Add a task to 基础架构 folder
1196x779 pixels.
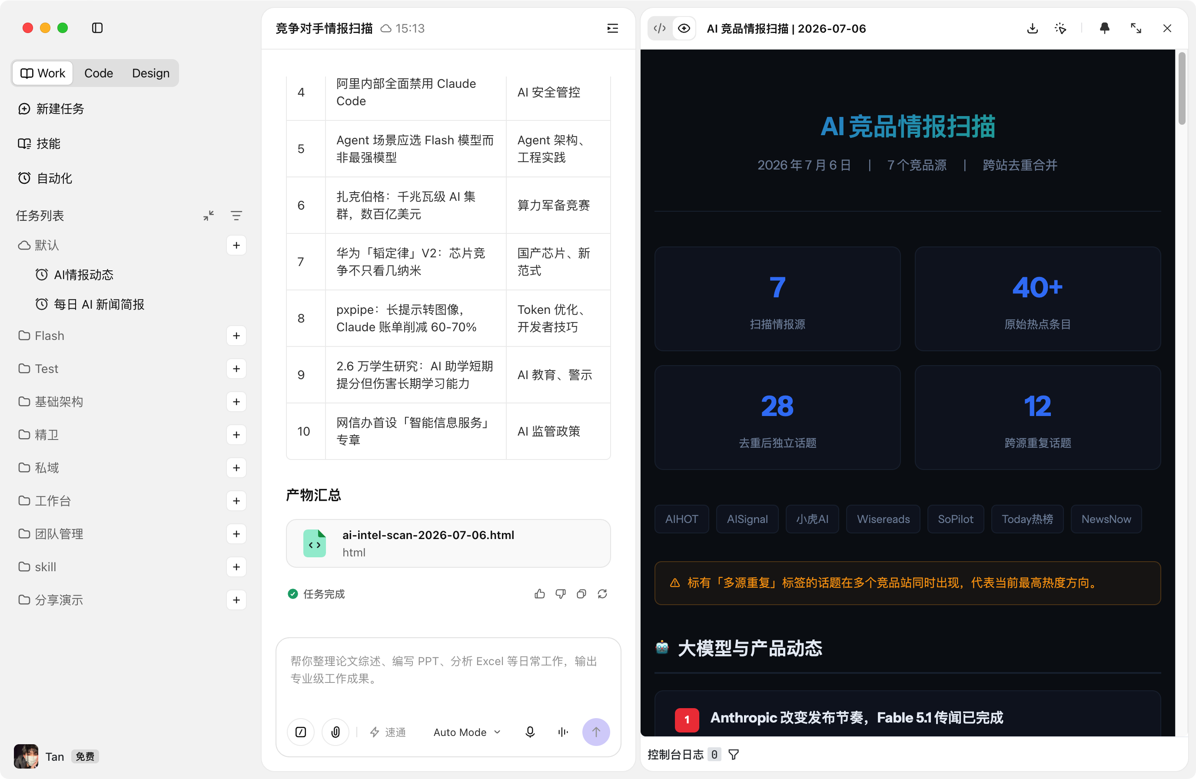236,402
